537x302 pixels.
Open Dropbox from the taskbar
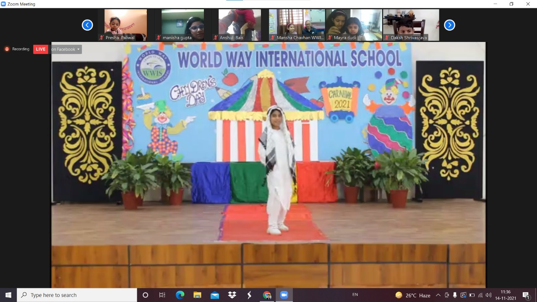pos(232,295)
